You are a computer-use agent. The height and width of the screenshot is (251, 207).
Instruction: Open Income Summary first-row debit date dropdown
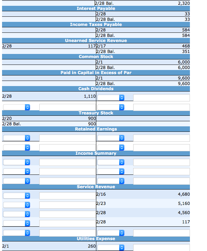click(x=16, y=162)
